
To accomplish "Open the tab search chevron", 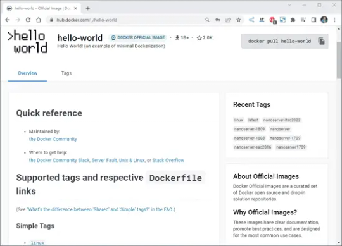I will [x=289, y=5].
